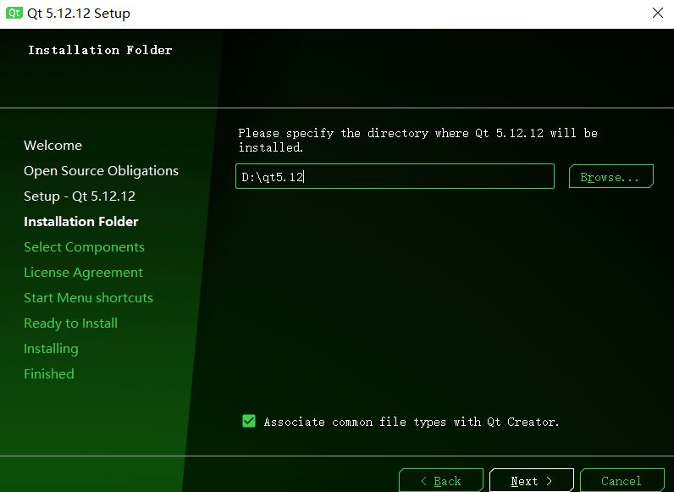Click the installation directory path field
674x492 pixels.
[395, 176]
